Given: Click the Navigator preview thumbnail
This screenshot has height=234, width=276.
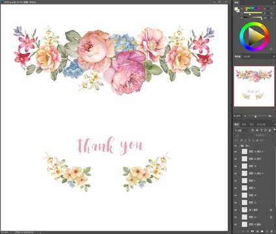Looking at the screenshot, I should point(254,86).
